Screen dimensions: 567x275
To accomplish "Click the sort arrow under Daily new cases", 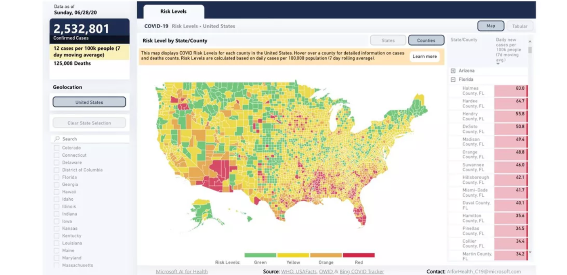I will 498,64.
